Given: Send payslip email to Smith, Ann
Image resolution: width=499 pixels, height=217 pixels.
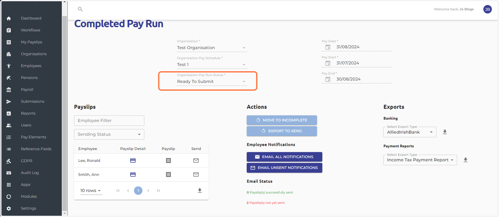Looking at the screenshot, I should (196, 175).
